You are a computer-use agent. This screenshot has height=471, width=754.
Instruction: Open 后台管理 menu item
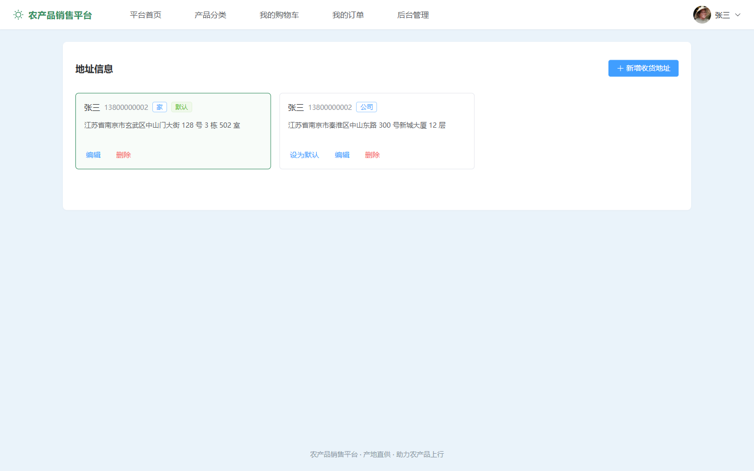pos(413,15)
